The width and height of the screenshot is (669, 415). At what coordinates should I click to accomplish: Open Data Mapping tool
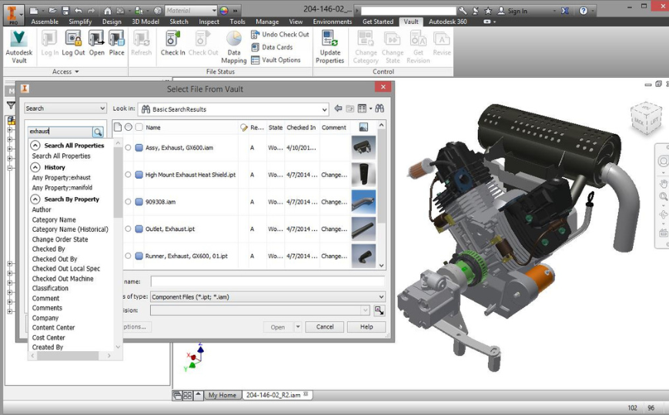(234, 47)
